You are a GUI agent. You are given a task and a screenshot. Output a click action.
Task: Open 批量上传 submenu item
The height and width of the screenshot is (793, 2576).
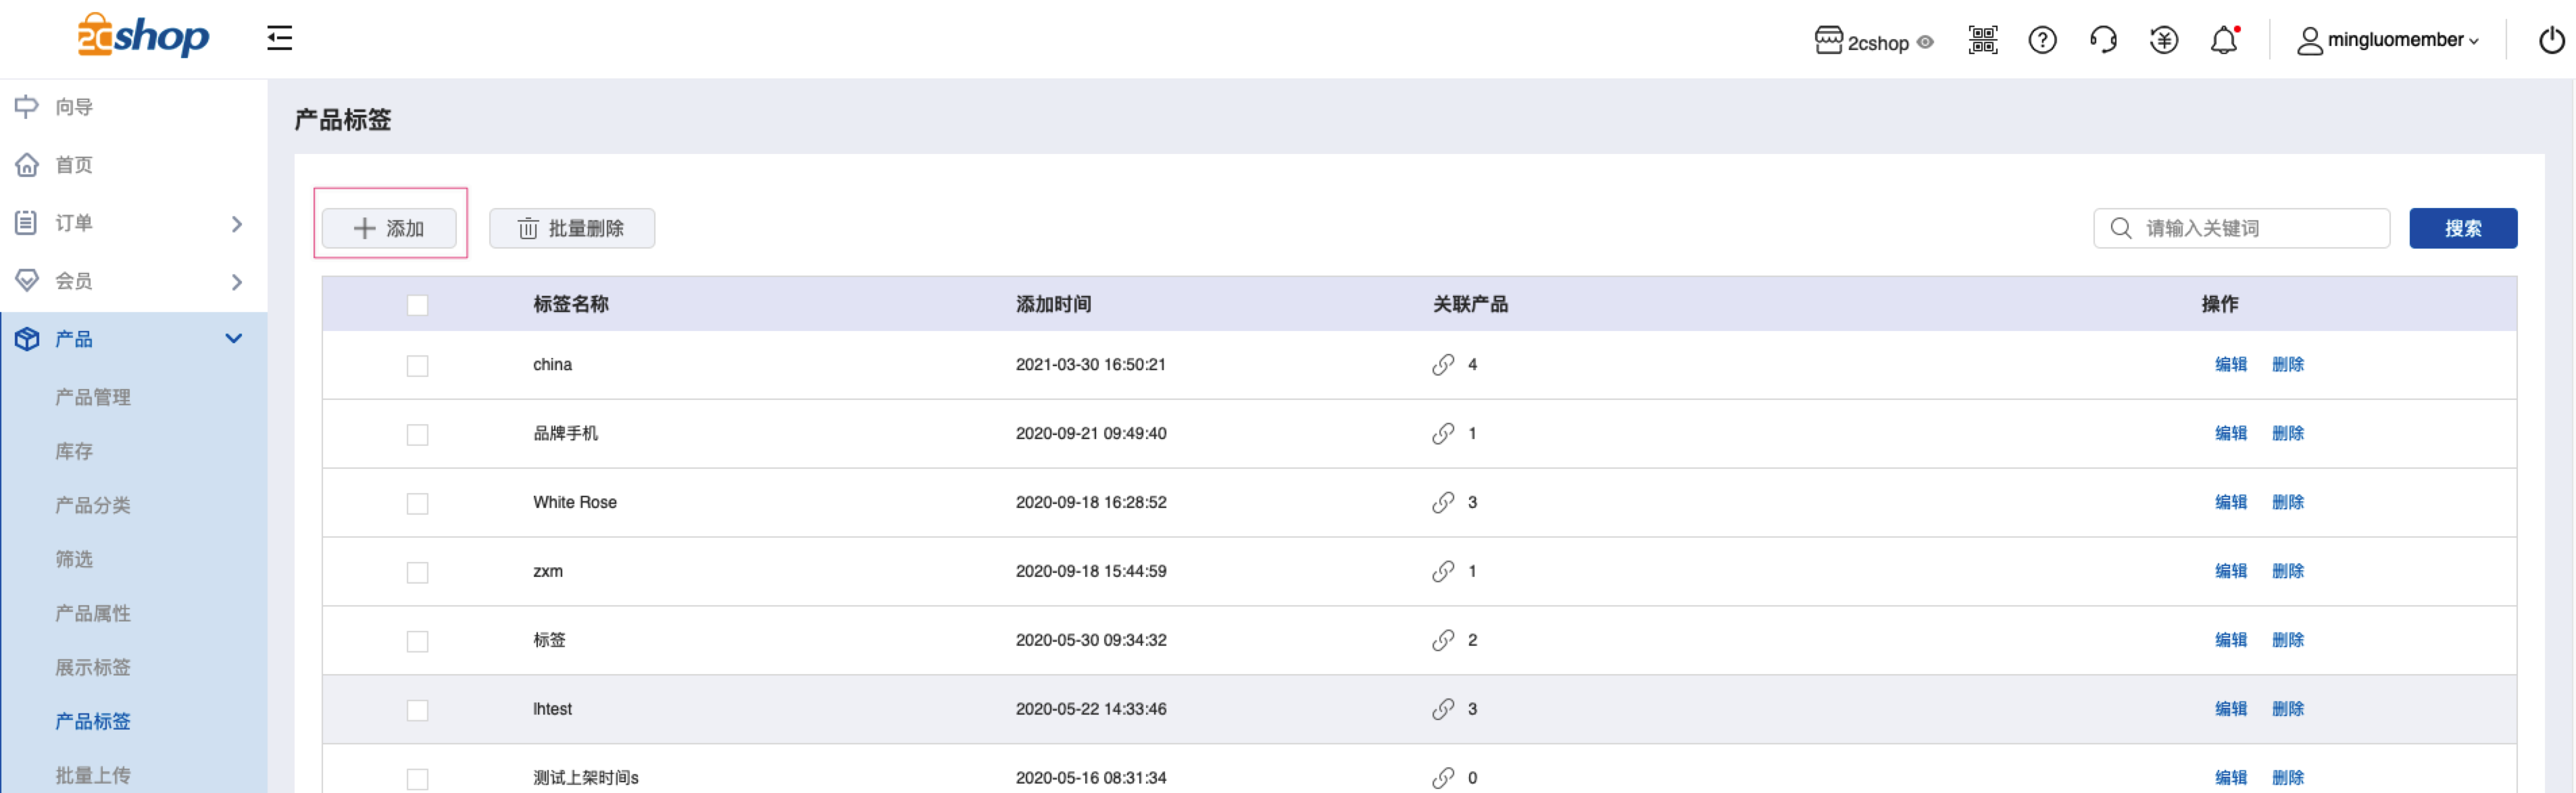click(93, 775)
